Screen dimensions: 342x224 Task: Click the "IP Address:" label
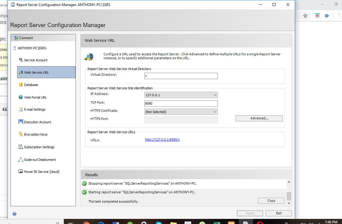coord(99,94)
